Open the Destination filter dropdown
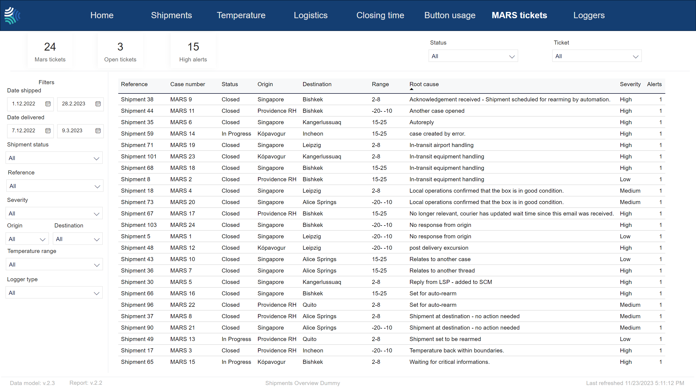The image size is (696, 391). [78, 239]
